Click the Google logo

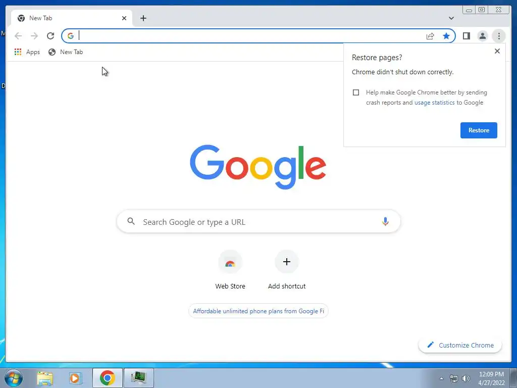pyautogui.click(x=258, y=167)
